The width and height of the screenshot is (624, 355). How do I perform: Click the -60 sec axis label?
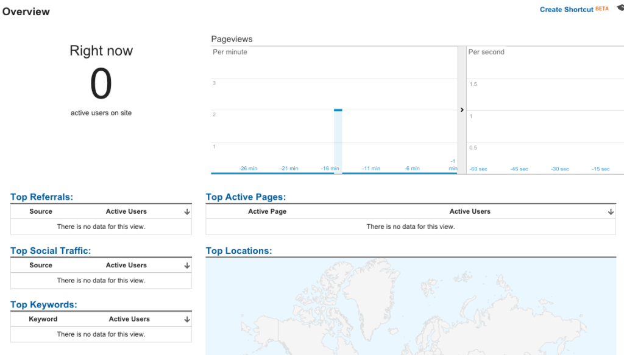(478, 169)
